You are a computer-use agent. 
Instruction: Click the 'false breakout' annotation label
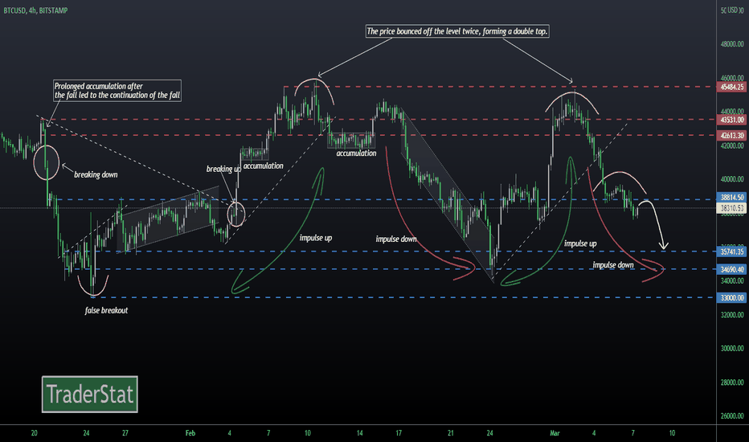coord(106,310)
